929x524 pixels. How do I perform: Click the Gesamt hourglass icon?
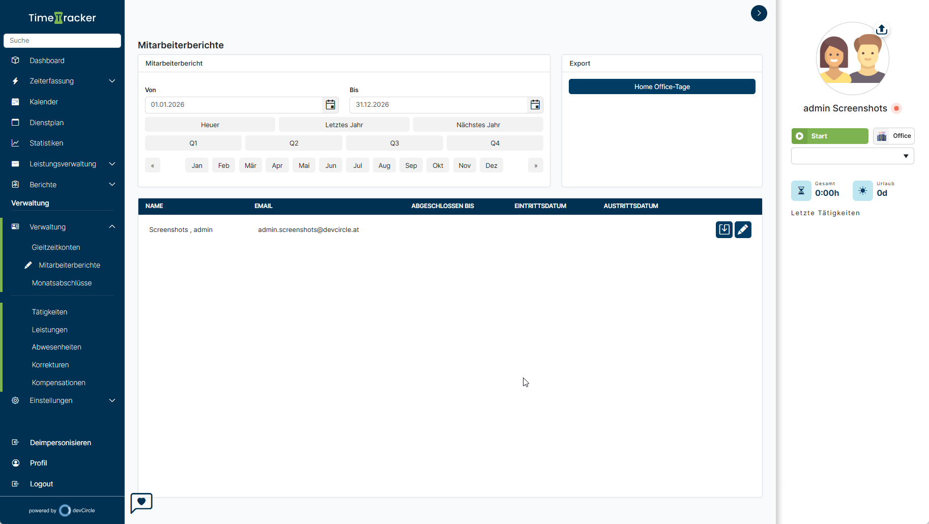click(x=801, y=191)
